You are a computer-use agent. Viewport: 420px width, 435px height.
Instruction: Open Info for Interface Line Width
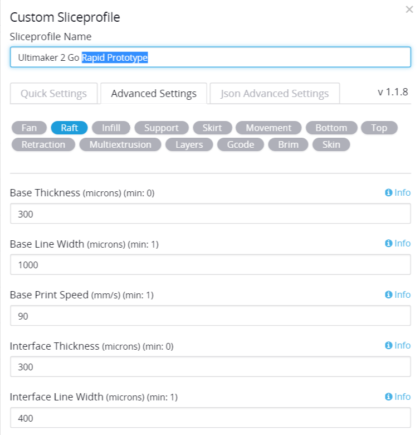pos(398,397)
